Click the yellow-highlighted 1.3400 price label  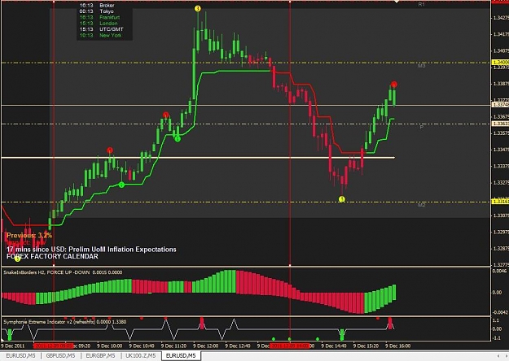[x=501, y=63]
